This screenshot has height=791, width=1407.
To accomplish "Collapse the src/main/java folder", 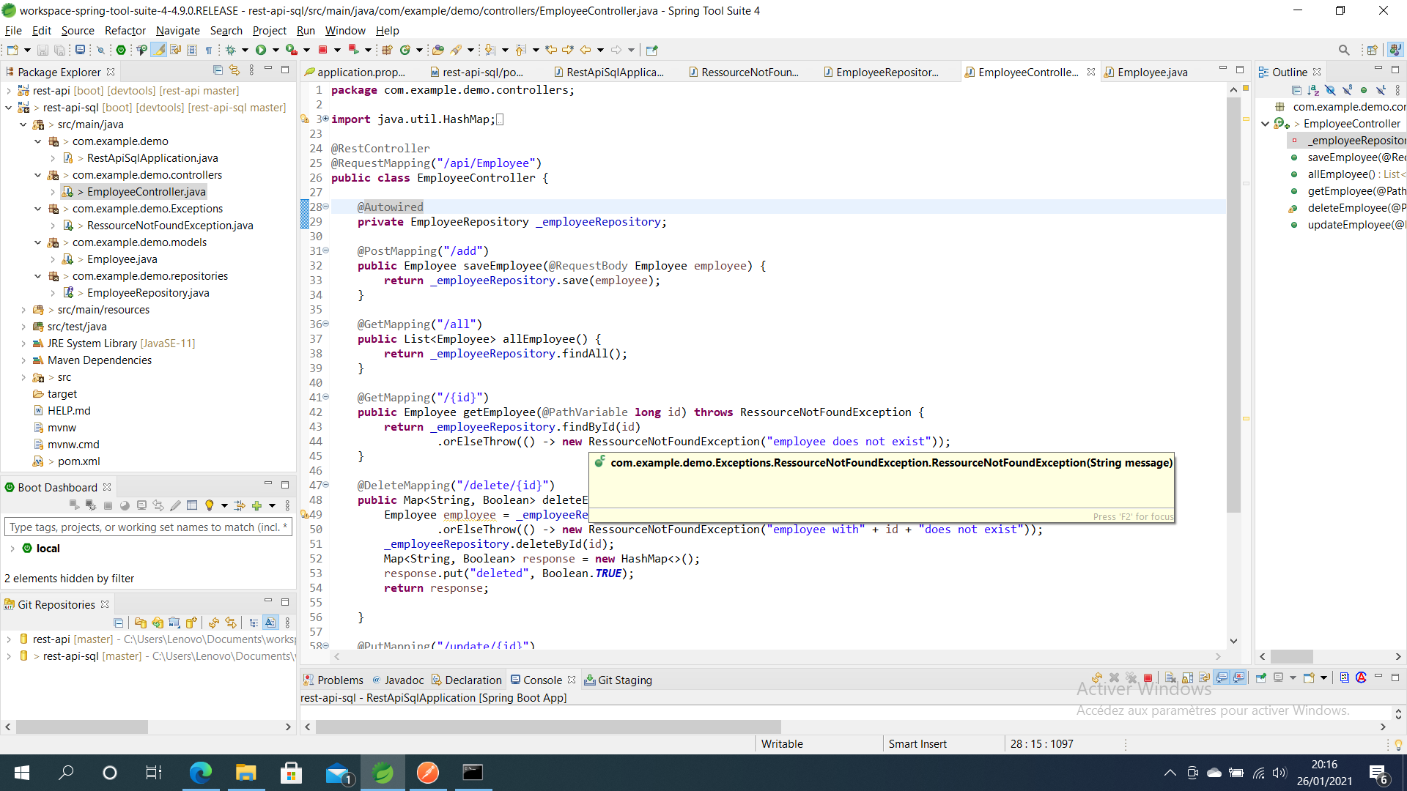I will pos(23,125).
